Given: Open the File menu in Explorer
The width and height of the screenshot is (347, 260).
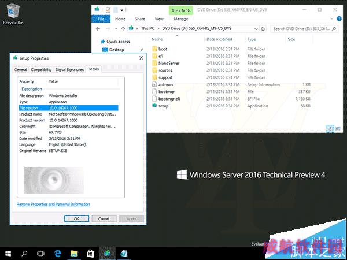Looking at the screenshot, I should 101,19.
